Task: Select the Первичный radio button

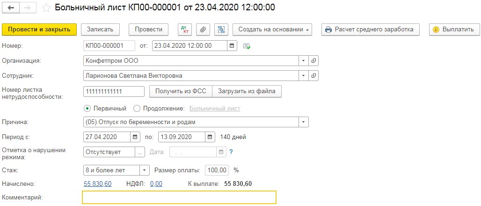Action: (x=87, y=108)
